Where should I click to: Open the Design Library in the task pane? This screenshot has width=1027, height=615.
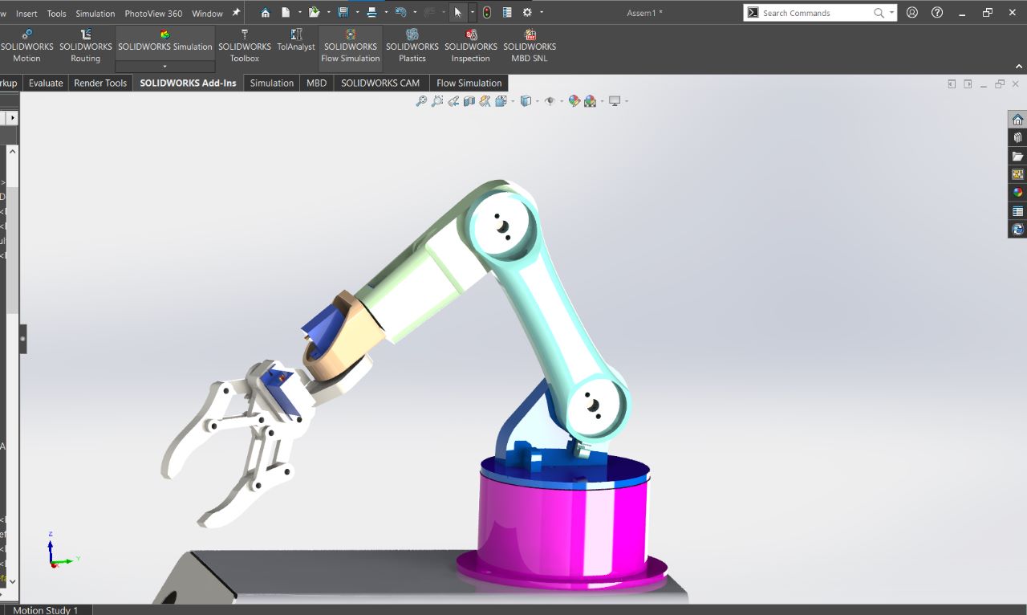1017,138
